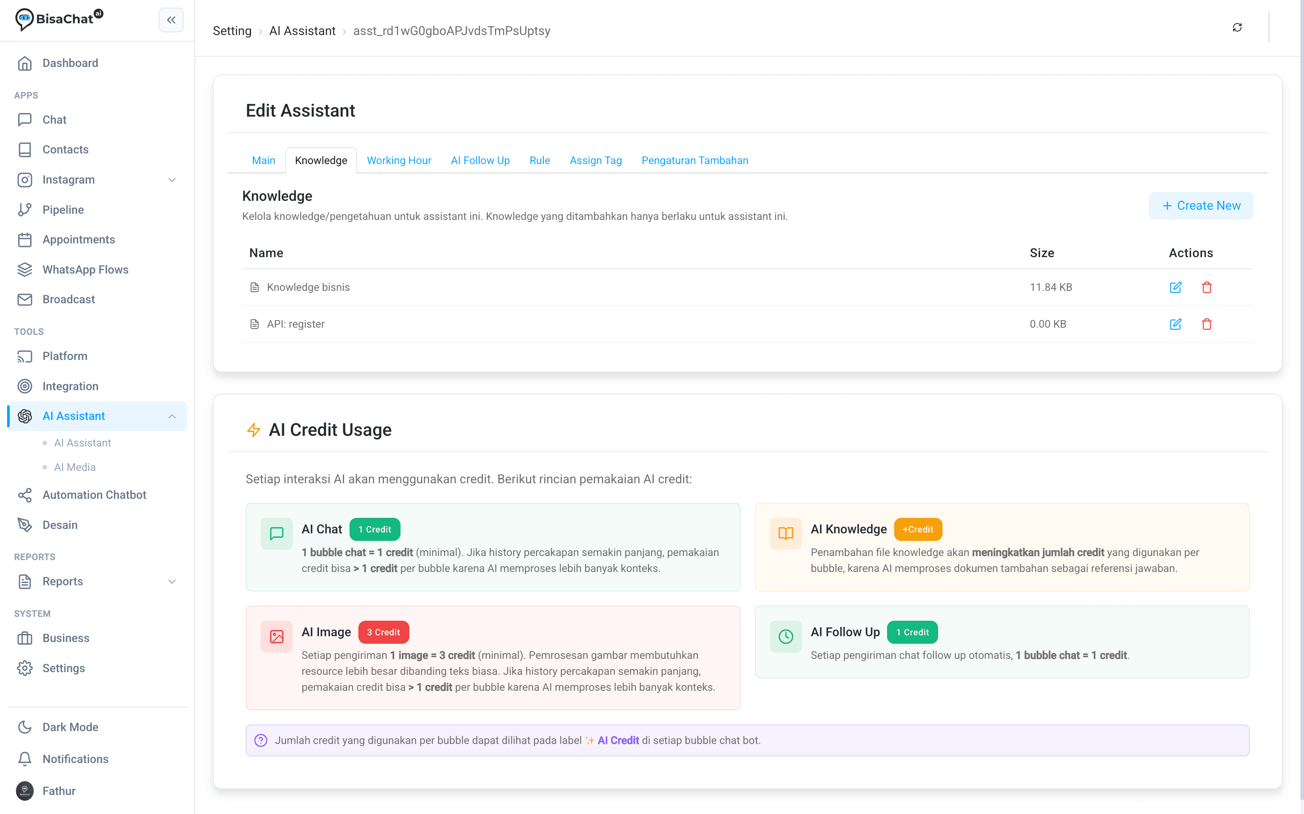Select the Knowledge bisnis file name
Image resolution: width=1304 pixels, height=814 pixels.
[x=308, y=287]
